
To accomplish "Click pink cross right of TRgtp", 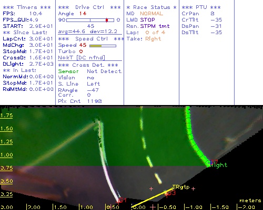I will tap(193, 188).
